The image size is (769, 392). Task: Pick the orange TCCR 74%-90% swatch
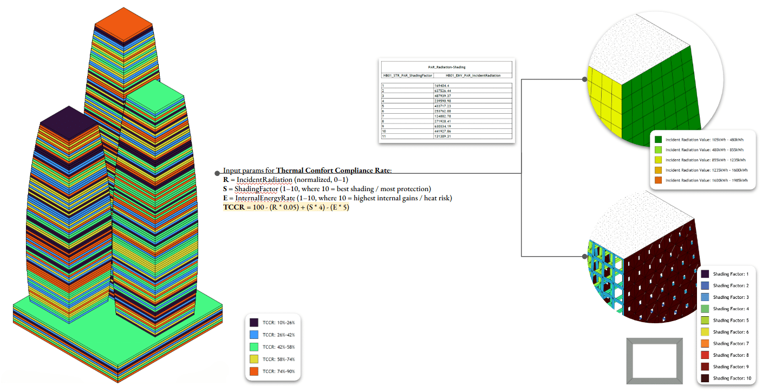tap(253, 371)
